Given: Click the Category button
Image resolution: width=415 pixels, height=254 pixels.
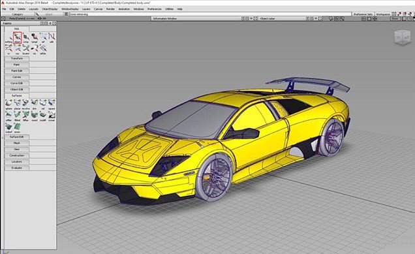Looking at the screenshot, I should (x=18, y=14).
